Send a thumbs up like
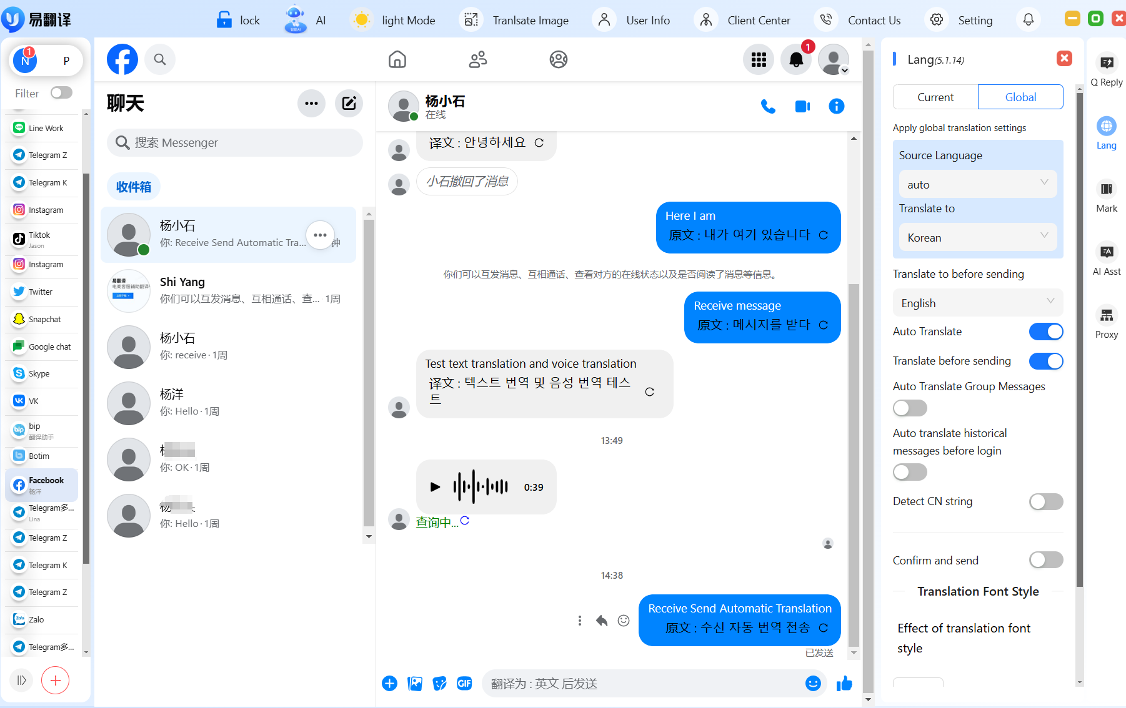This screenshot has width=1126, height=708. click(844, 684)
